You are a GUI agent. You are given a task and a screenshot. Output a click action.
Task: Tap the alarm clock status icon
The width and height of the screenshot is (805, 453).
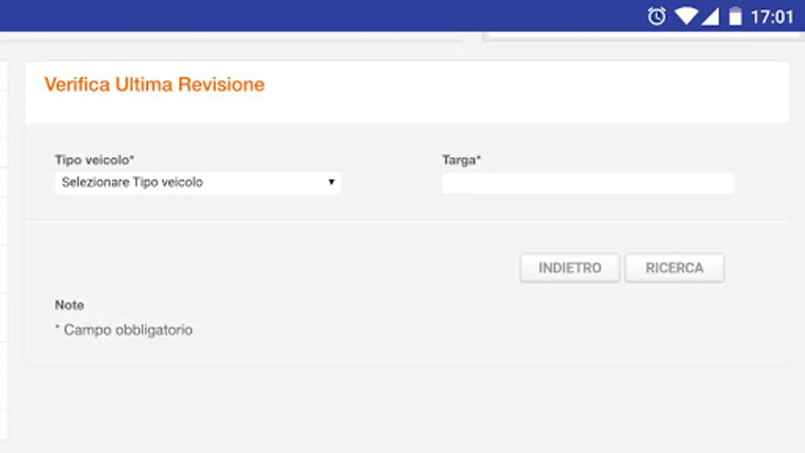point(656,17)
